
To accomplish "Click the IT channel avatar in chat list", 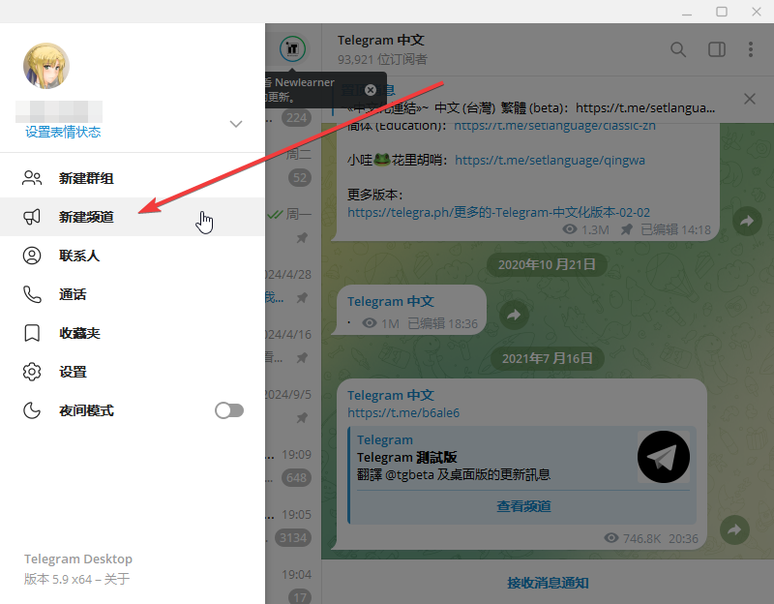I will pos(293,48).
